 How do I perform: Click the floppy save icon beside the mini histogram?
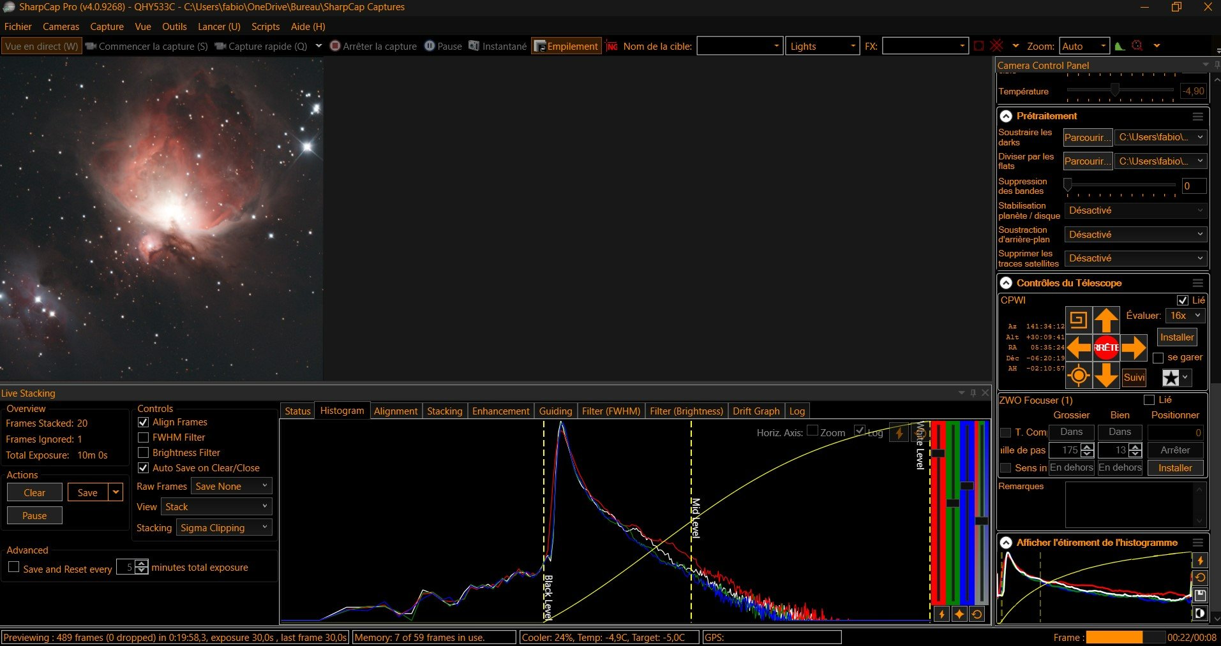point(1200,596)
